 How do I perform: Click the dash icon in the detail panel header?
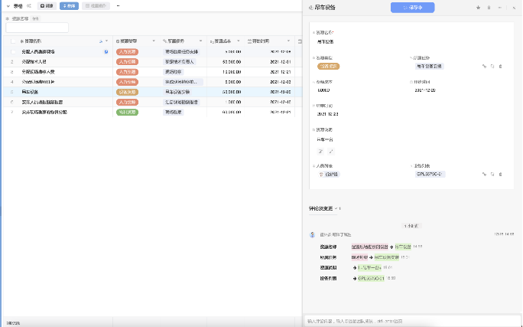pyautogui.click(x=499, y=8)
